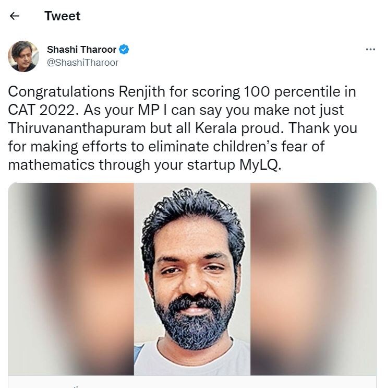Image resolution: width=386 pixels, height=388 pixels.
Task: Click the blue verified badge
Action: [x=124, y=50]
